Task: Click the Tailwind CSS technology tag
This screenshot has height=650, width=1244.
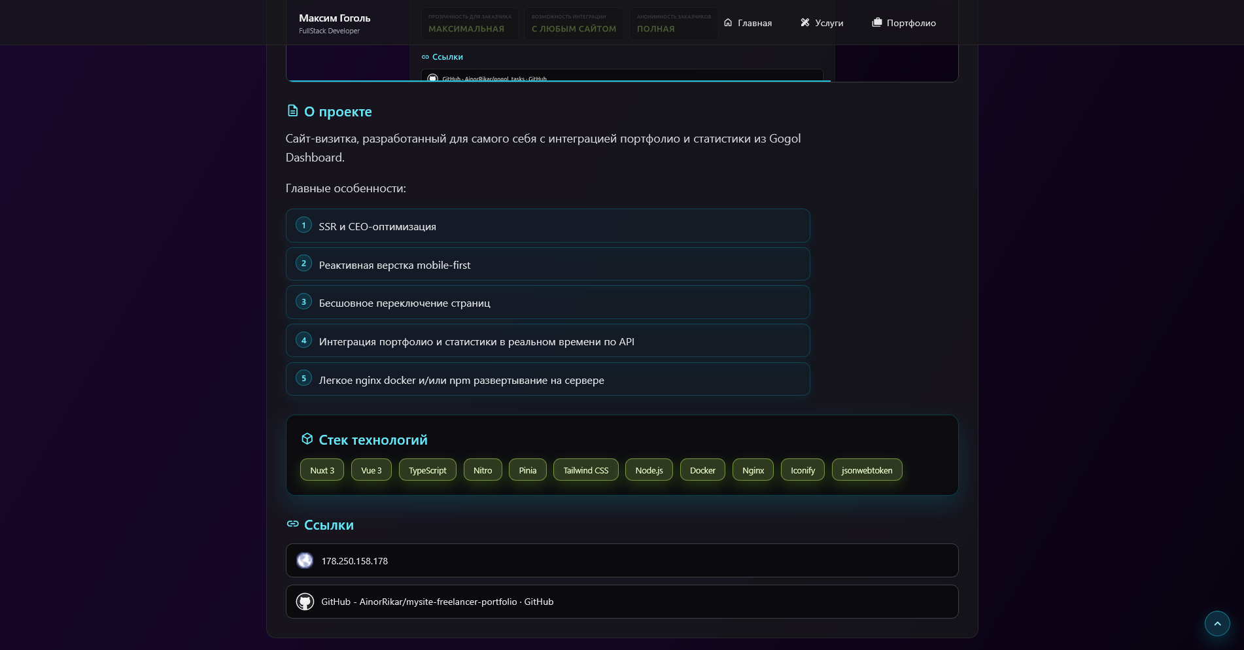Action: point(586,470)
